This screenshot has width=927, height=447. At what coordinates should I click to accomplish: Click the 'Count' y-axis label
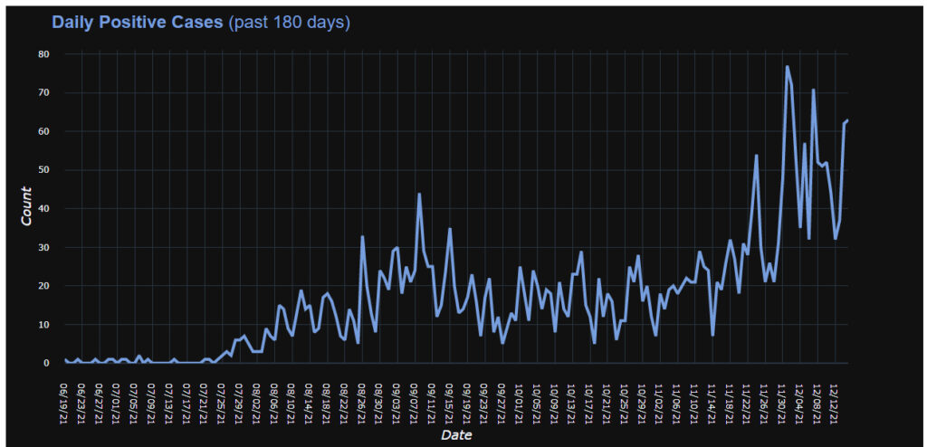(26, 207)
